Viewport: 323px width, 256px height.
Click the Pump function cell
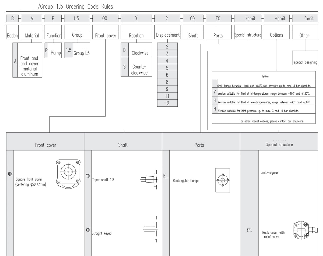tap(56, 53)
